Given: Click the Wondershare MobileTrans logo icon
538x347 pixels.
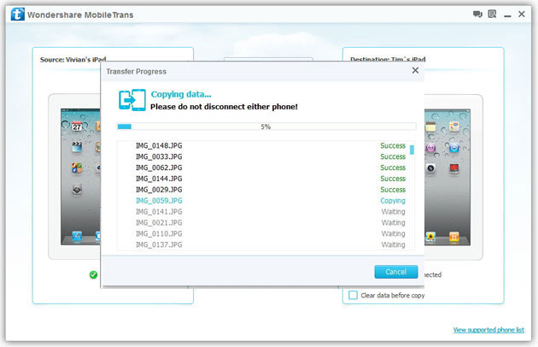Looking at the screenshot, I should click(x=17, y=15).
